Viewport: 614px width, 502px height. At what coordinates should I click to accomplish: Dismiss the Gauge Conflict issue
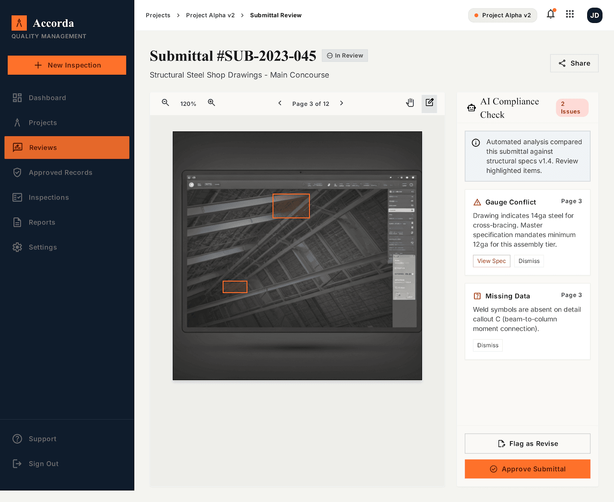(529, 261)
